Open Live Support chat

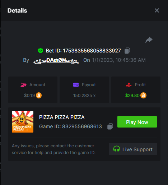[x=133, y=149]
